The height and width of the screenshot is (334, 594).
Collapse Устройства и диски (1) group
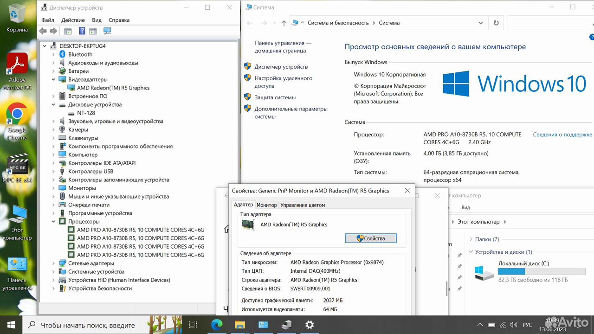pyautogui.click(x=471, y=252)
